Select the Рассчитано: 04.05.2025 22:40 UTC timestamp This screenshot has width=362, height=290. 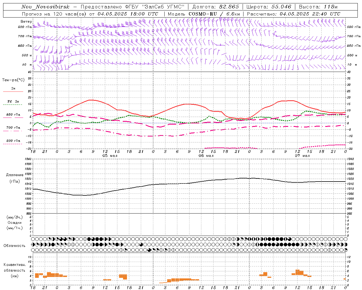tap(294, 14)
